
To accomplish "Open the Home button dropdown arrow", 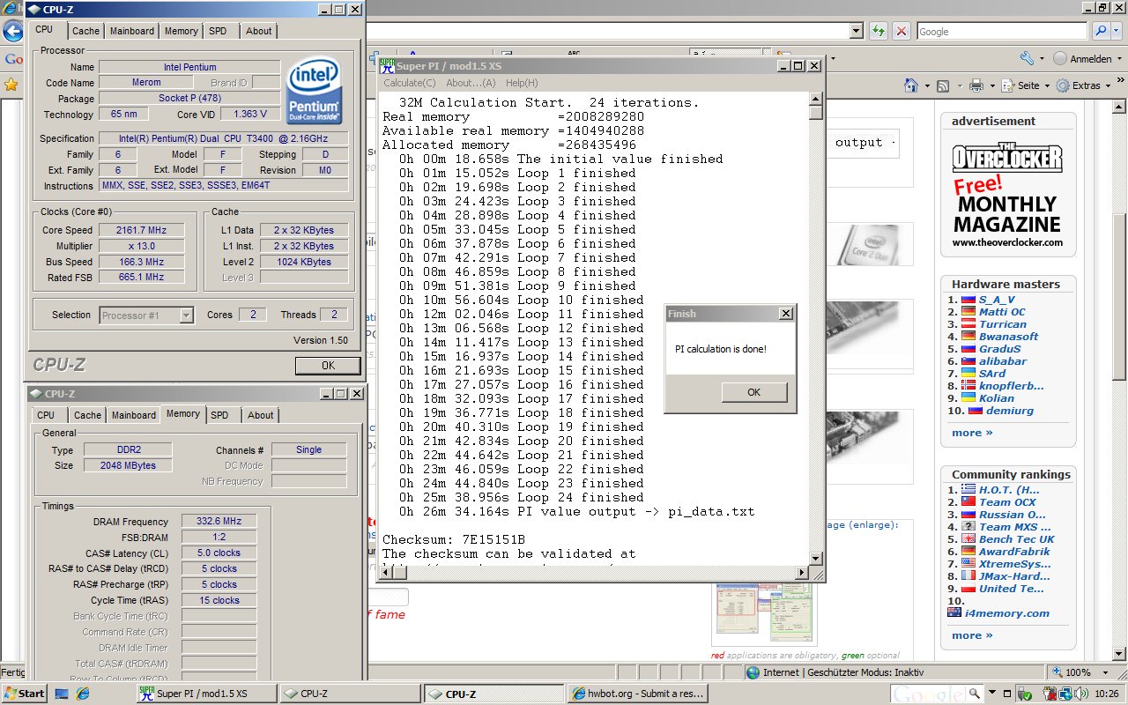I will coord(927,85).
